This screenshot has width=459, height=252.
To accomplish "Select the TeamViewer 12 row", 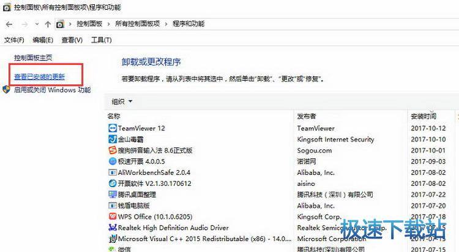I will point(281,128).
